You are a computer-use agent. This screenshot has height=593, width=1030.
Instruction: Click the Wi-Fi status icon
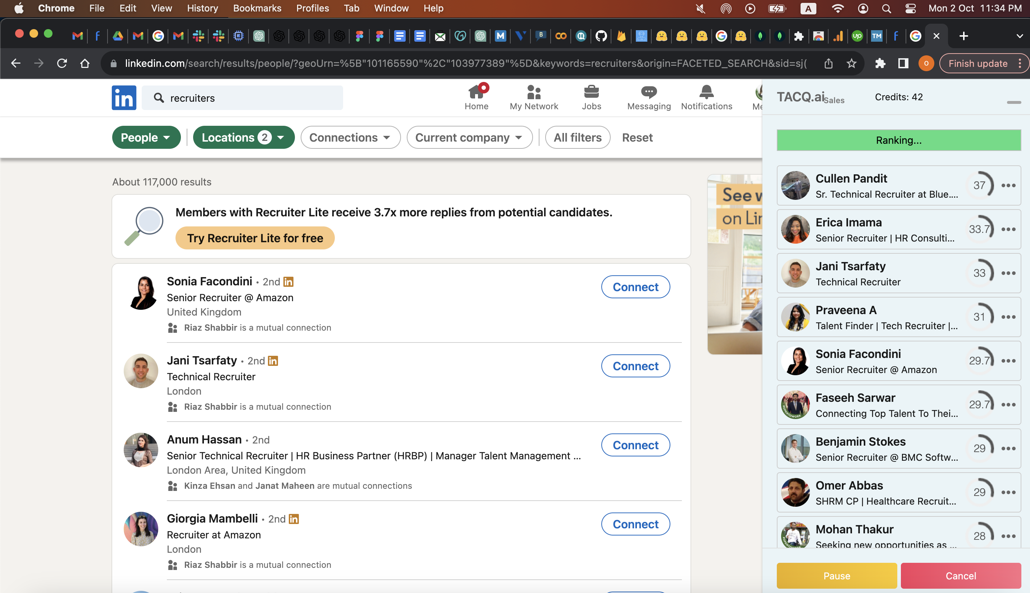(x=837, y=9)
